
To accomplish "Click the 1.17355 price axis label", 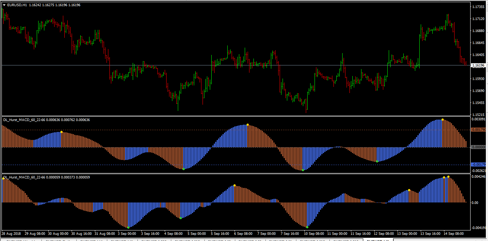I will click(479, 7).
